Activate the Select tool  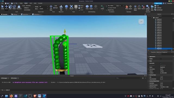2,7
